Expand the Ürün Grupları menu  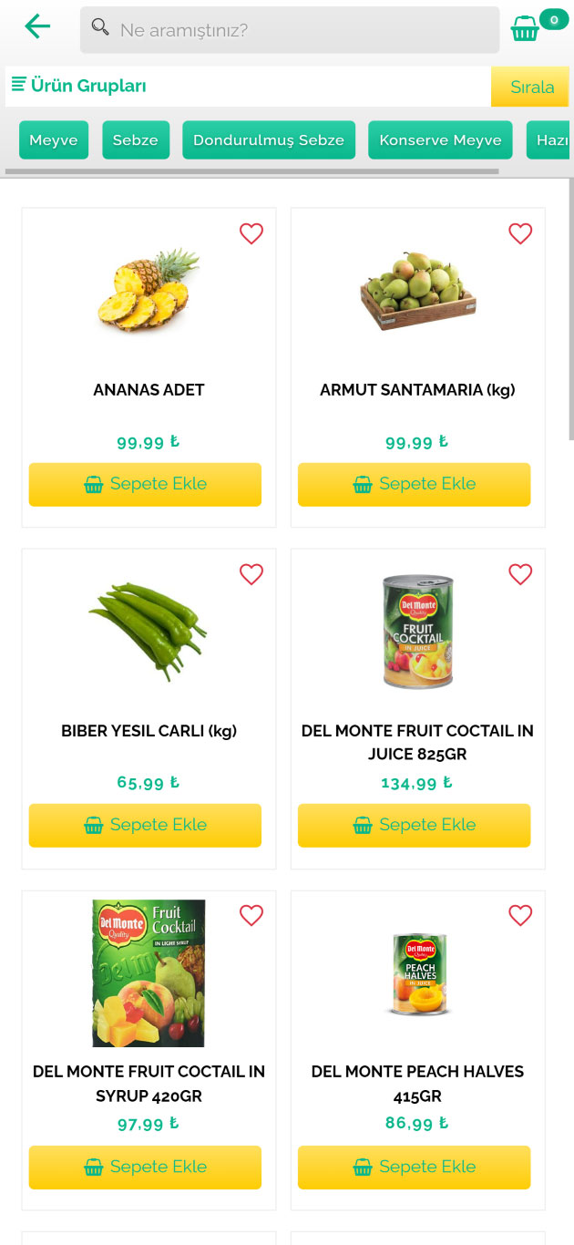[79, 86]
